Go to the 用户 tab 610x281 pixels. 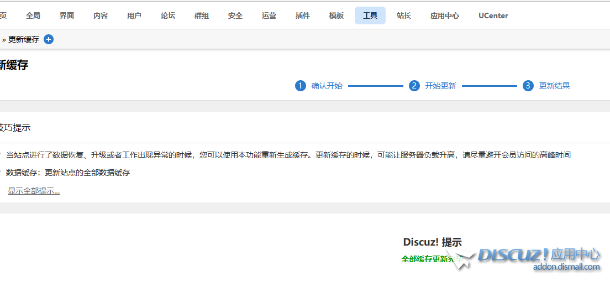click(x=134, y=15)
